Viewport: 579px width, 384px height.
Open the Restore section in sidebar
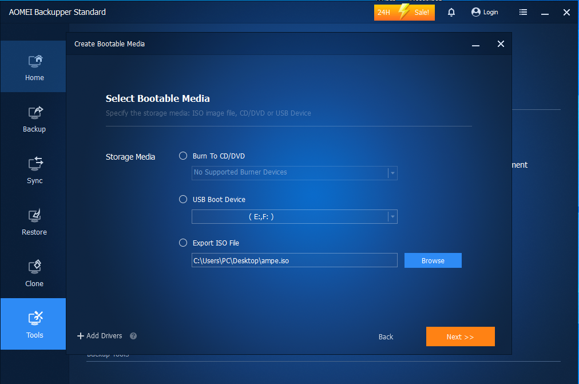33,221
